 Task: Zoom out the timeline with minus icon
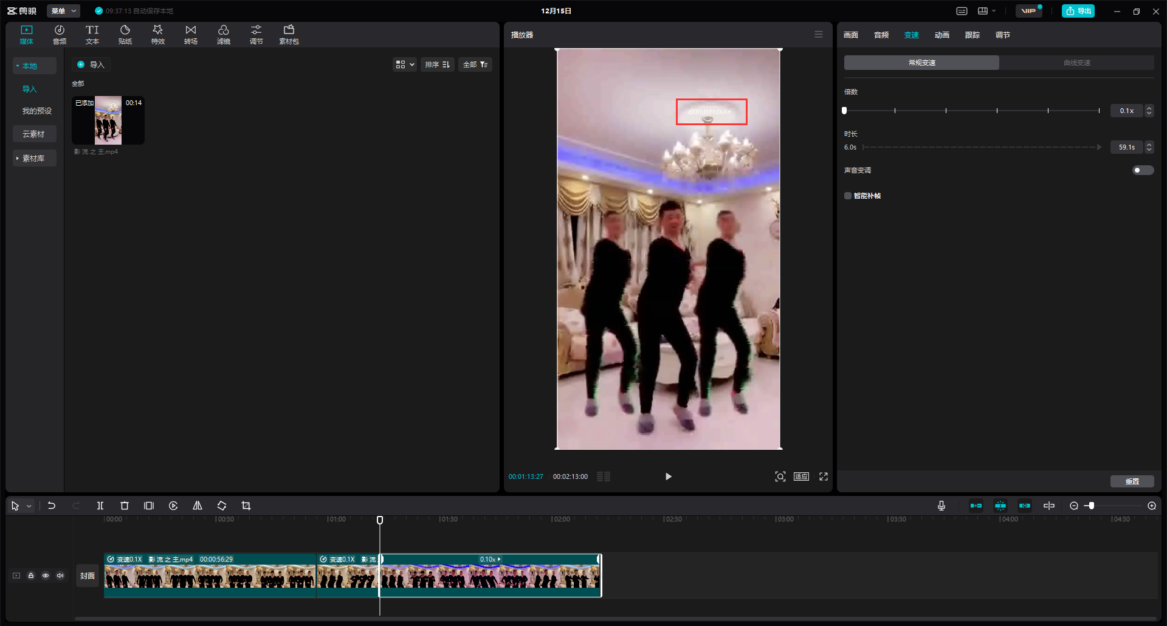coord(1074,506)
